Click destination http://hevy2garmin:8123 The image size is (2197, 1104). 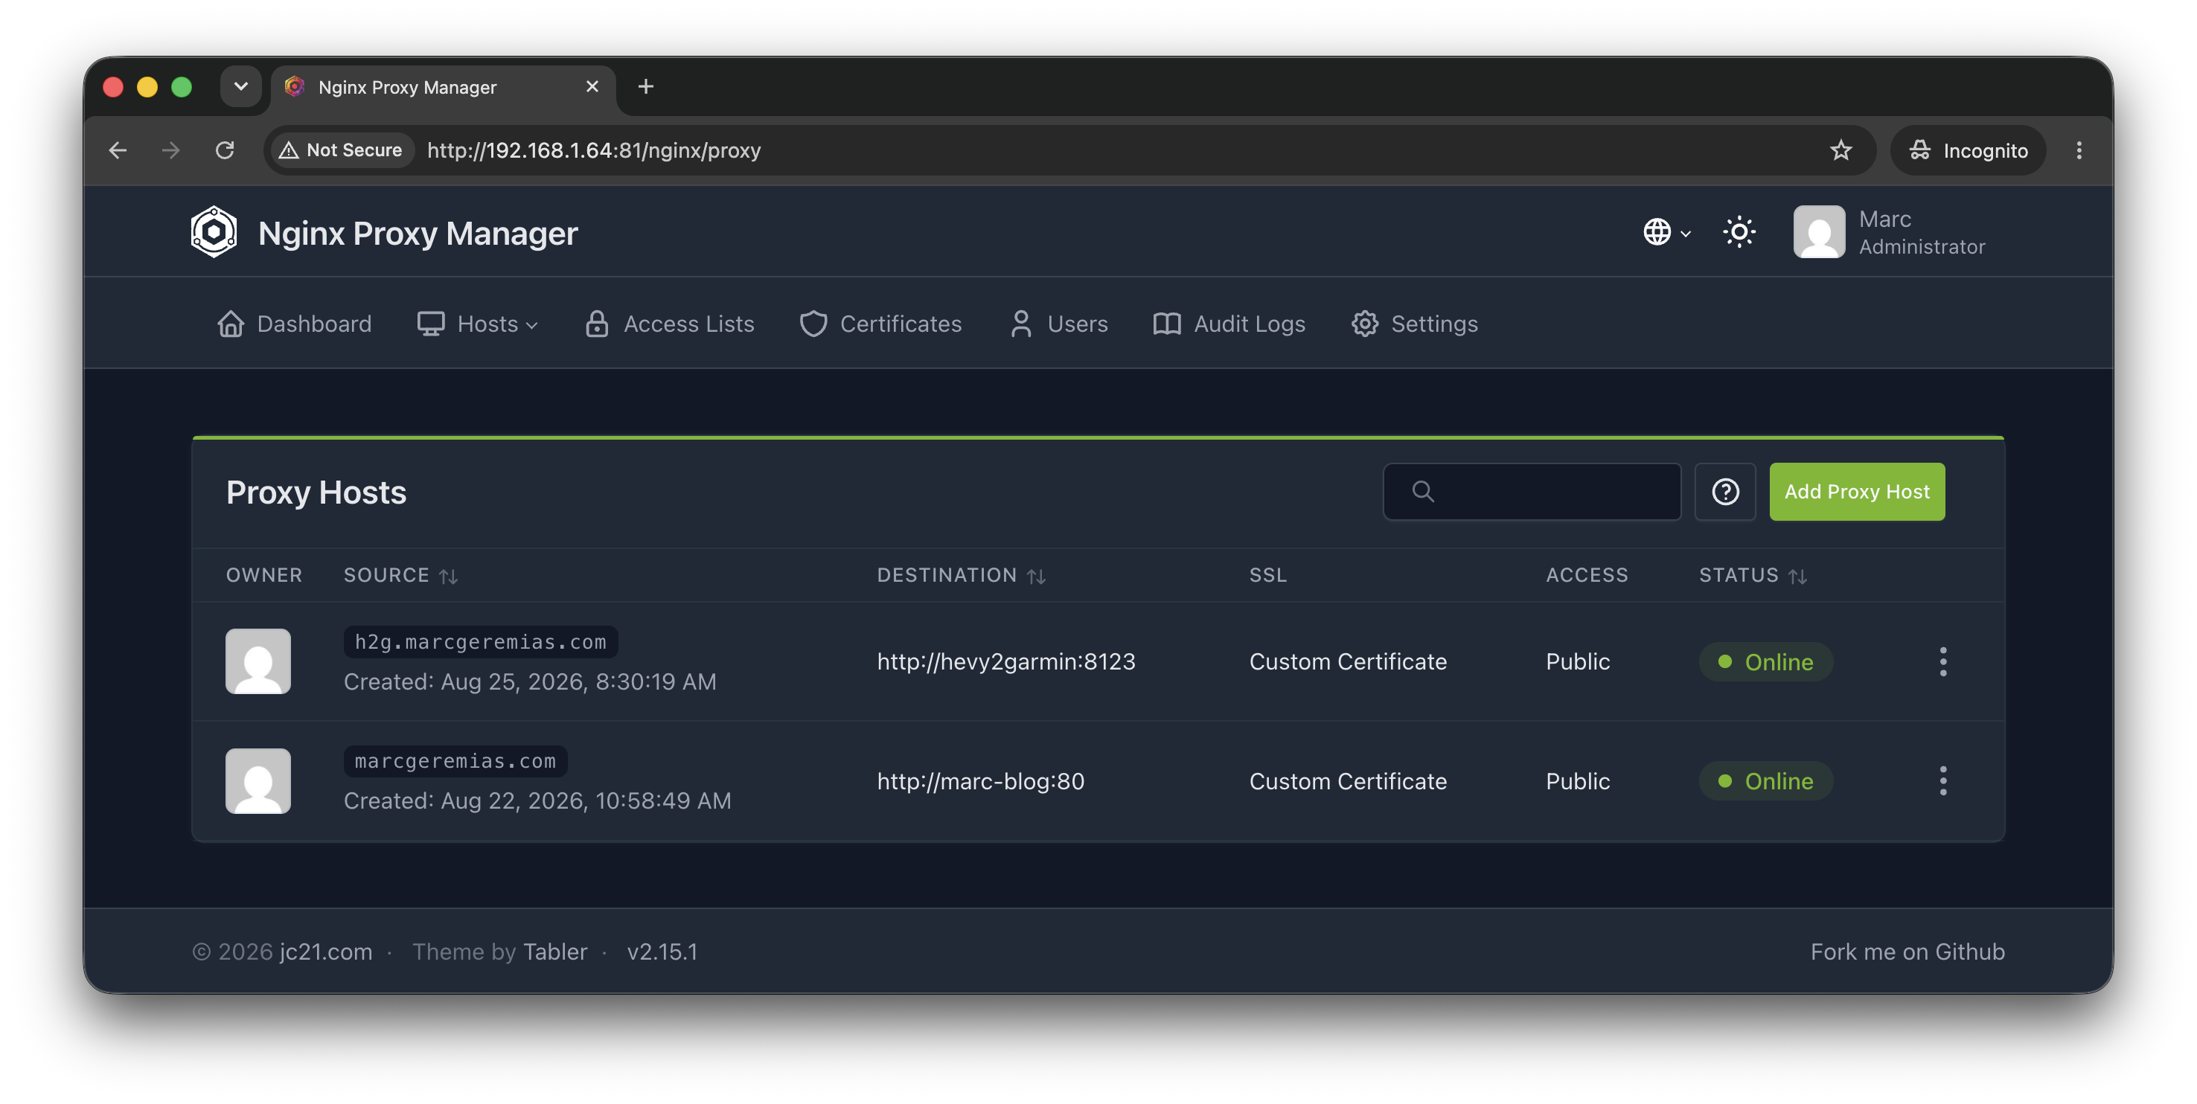pyautogui.click(x=1005, y=661)
